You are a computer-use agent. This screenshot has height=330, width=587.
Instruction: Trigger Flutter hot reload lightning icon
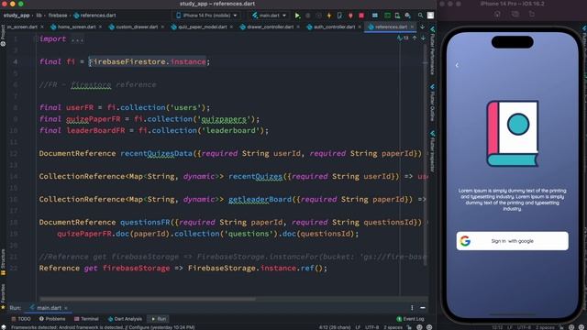click(x=329, y=16)
